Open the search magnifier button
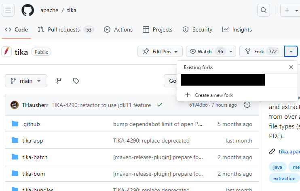This screenshot has height=191, width=300. coord(264,10)
